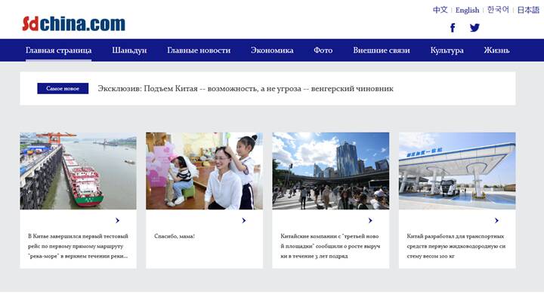Image resolution: width=544 pixels, height=293 pixels.
Task: Click the Самое новое button
Action: coord(63,89)
